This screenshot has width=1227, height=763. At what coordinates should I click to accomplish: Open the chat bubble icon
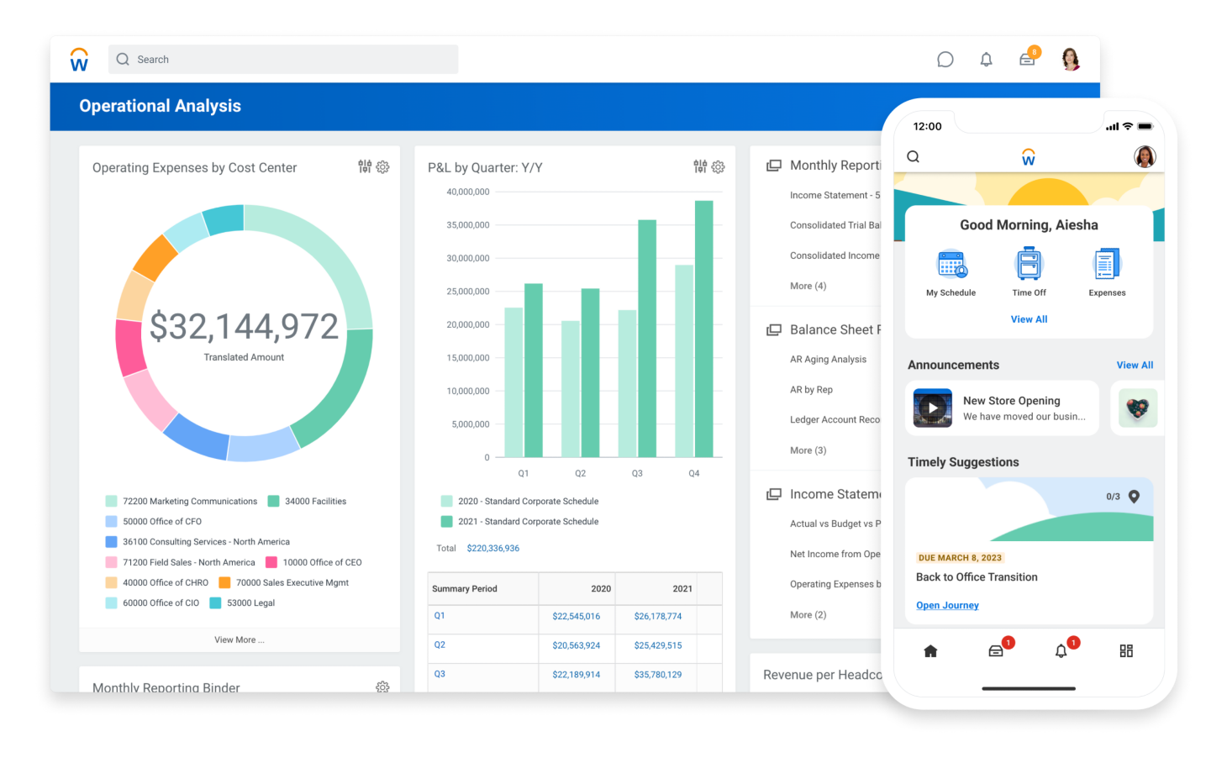[x=945, y=59]
